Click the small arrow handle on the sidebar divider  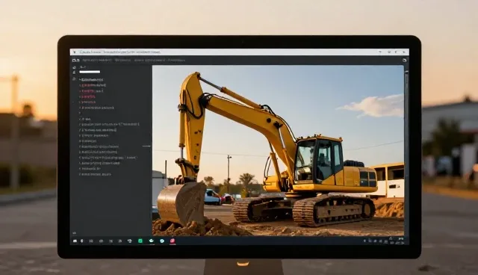[146, 146]
